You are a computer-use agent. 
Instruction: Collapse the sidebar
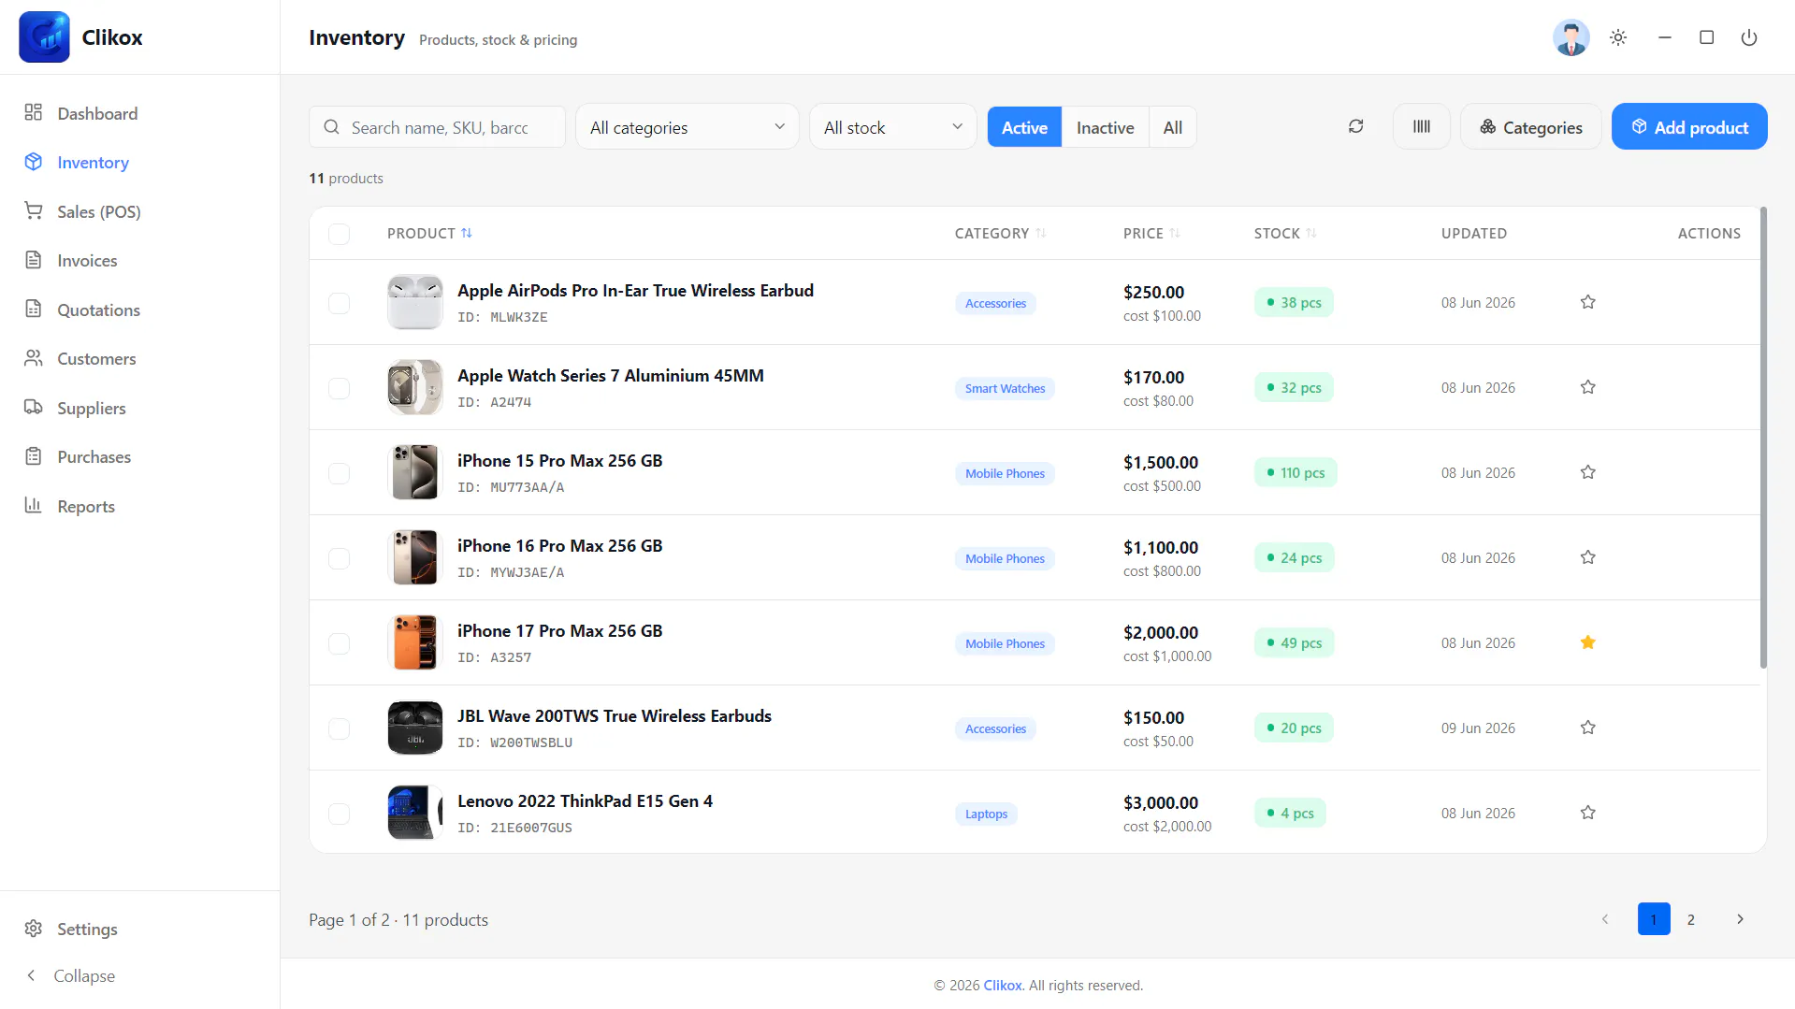(71, 975)
